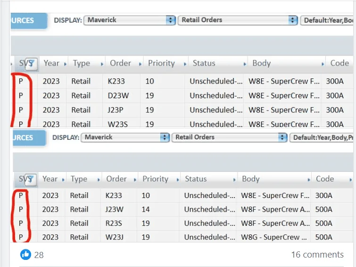356x267 pixels.
Task: Select order K233 in the lower table
Action: coord(114,196)
